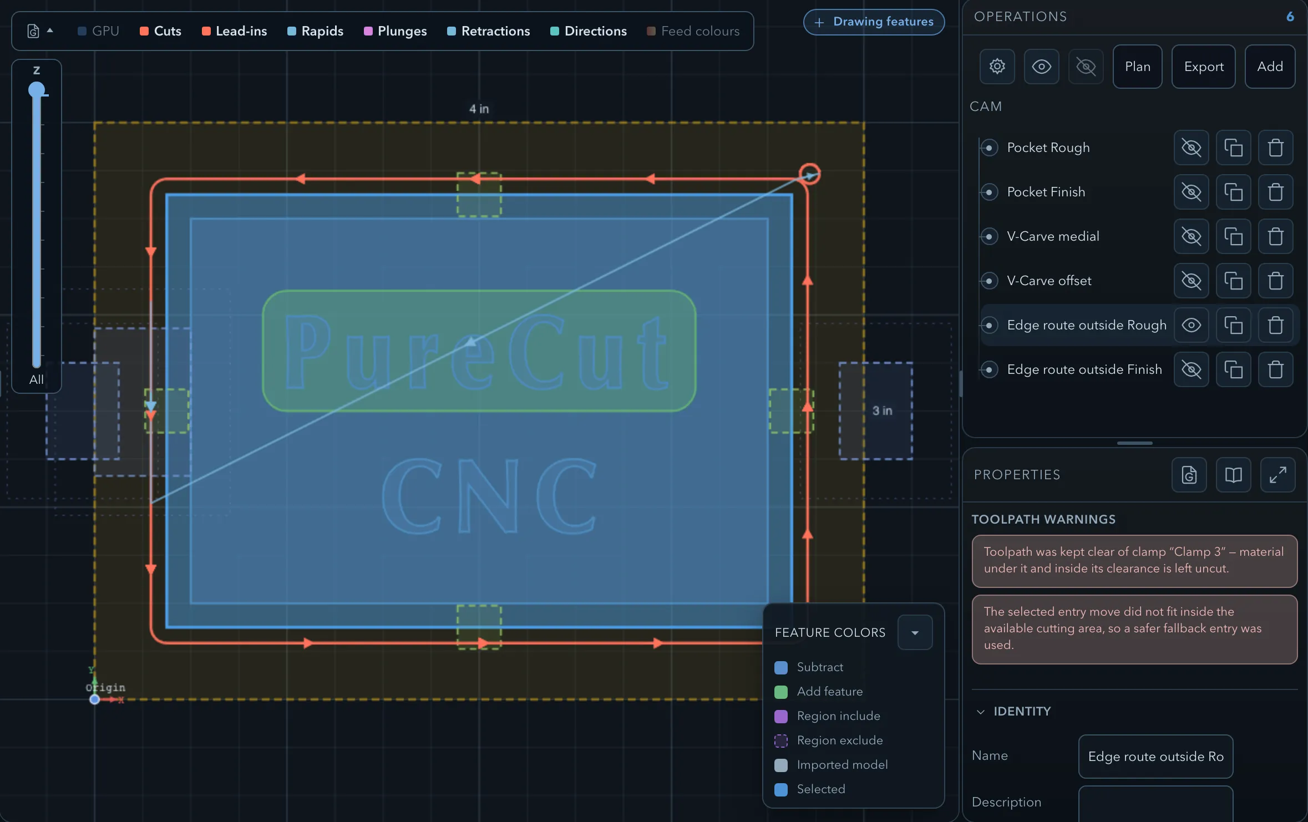Toggle the Retractions display option
Image resolution: width=1308 pixels, height=822 pixels.
pyautogui.click(x=489, y=31)
